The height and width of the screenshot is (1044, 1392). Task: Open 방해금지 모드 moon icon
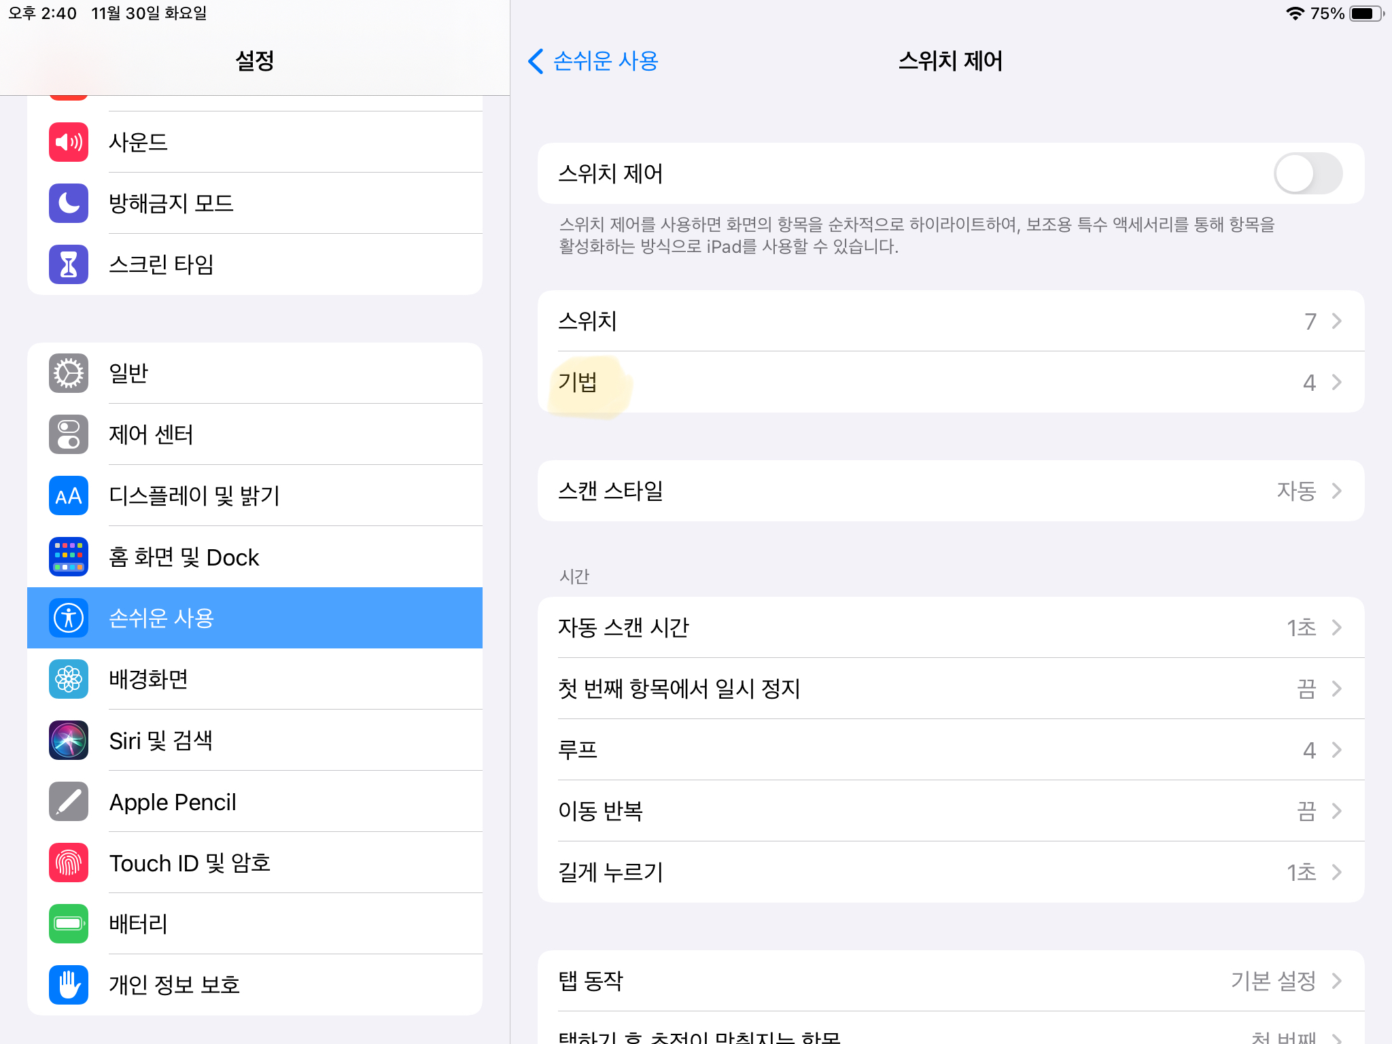pos(69,203)
